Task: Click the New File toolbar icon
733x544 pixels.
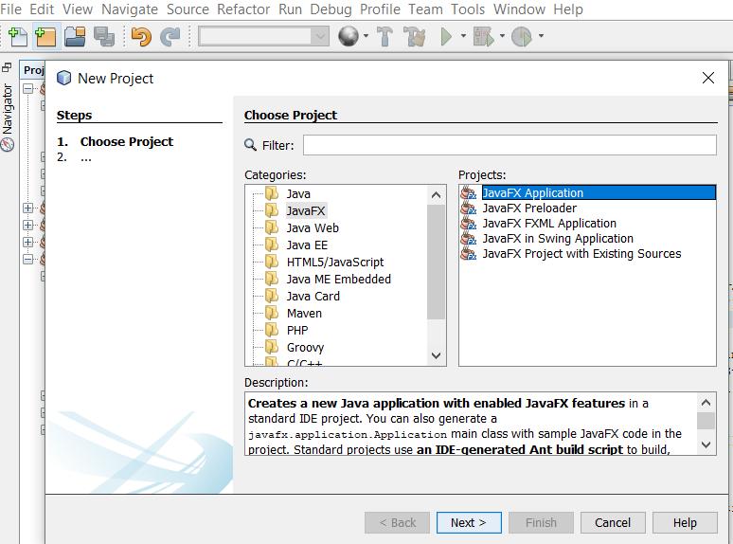Action: click(x=18, y=36)
